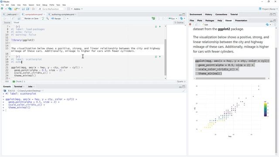
Task: Clear the console with broom icon
Action: (184, 91)
